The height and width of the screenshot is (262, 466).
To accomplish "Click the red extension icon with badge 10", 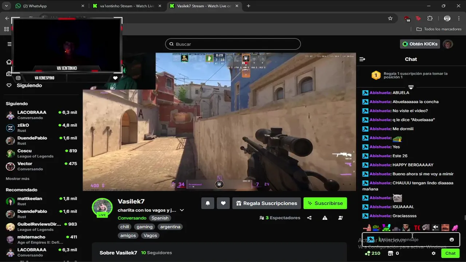I will coord(407,19).
